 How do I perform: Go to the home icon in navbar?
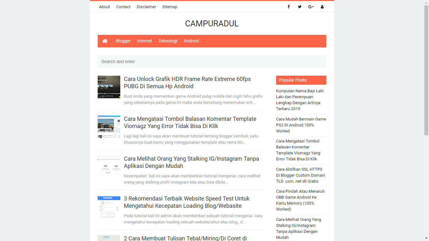(105, 41)
